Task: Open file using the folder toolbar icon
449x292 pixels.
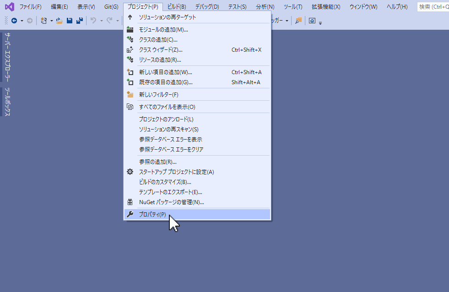Action: coord(60,21)
